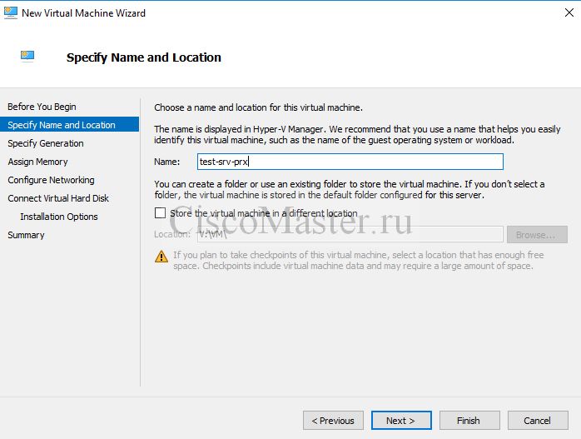
Task: Select Installation Options step
Action: click(x=59, y=217)
